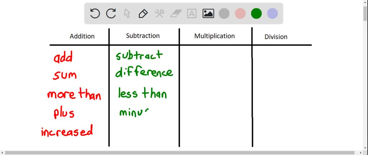Click the Multiplication column header text

215,36
